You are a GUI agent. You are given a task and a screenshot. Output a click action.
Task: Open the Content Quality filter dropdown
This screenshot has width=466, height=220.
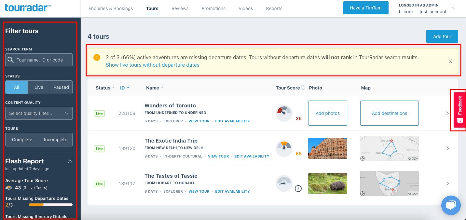[x=39, y=113]
